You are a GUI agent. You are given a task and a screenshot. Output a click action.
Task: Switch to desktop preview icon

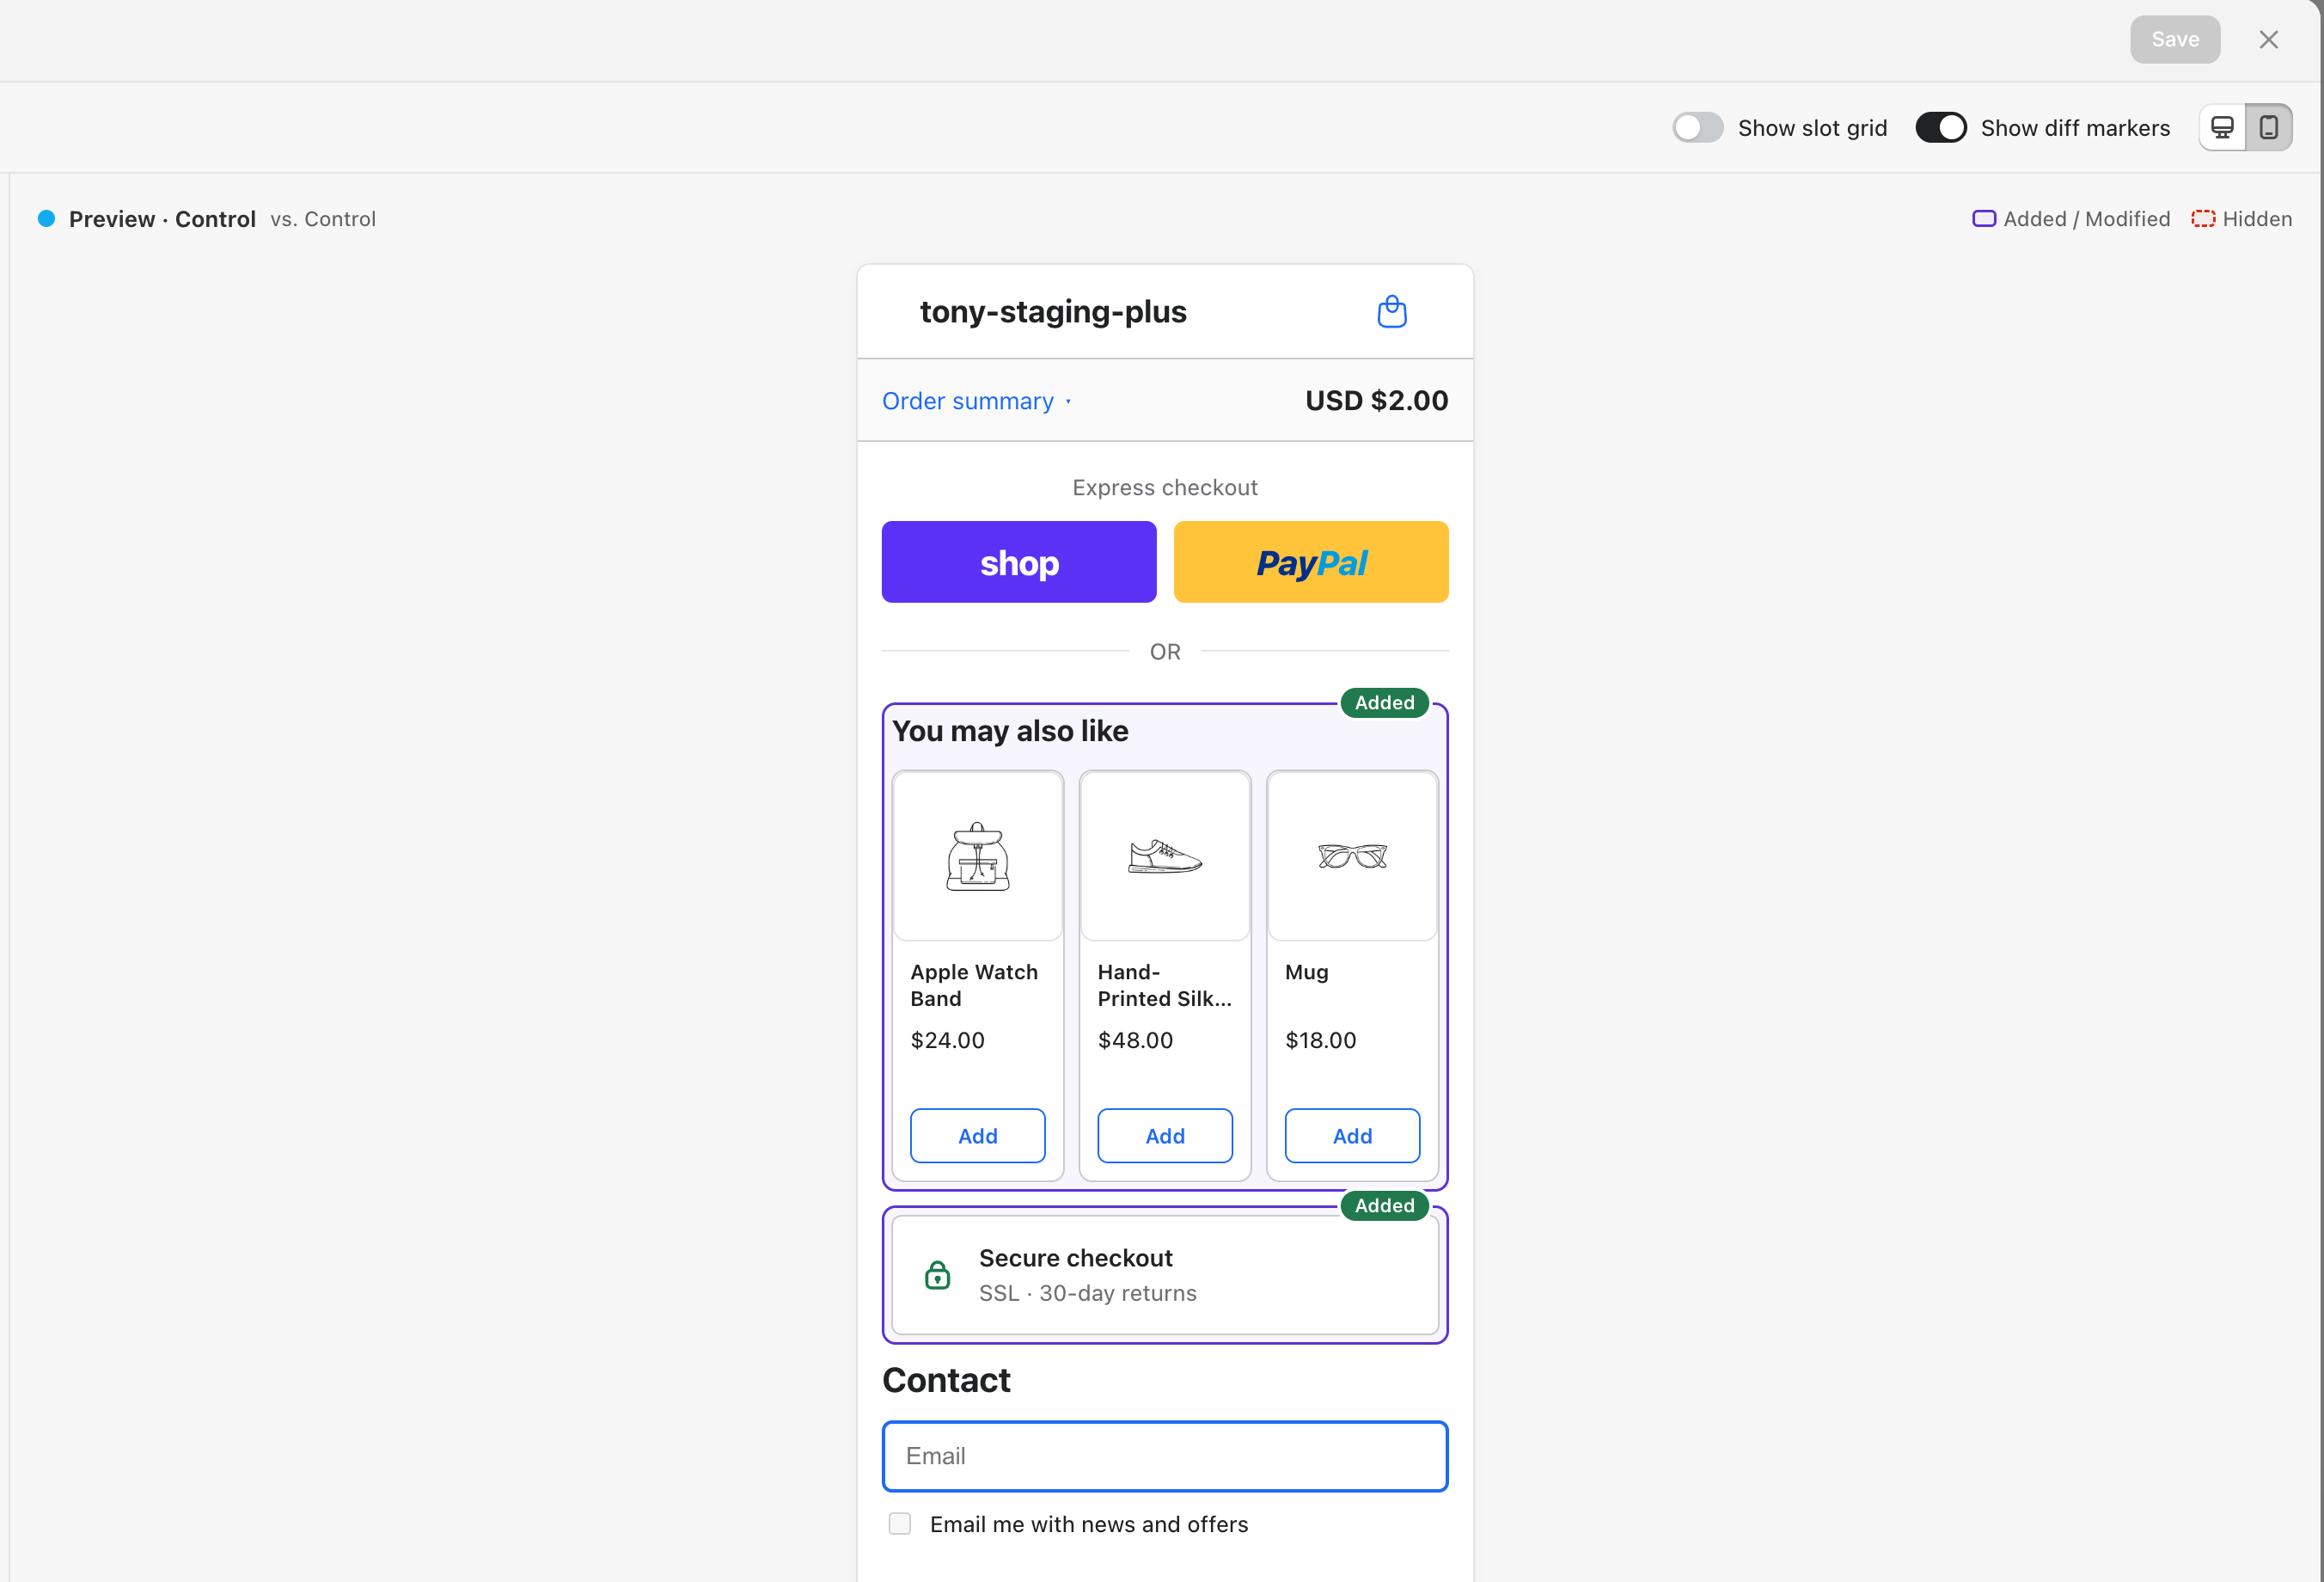click(x=2222, y=128)
